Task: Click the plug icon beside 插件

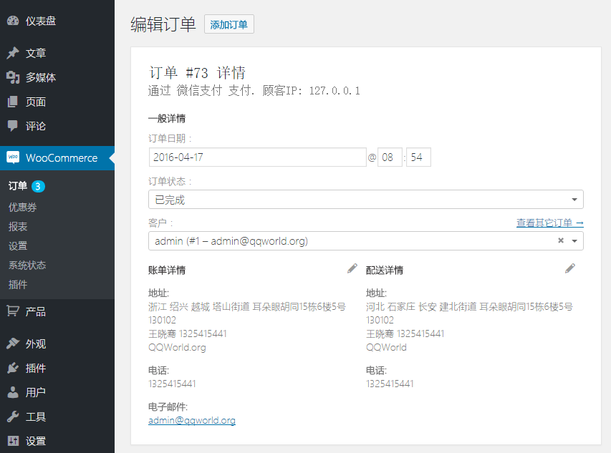Action: coord(13,368)
